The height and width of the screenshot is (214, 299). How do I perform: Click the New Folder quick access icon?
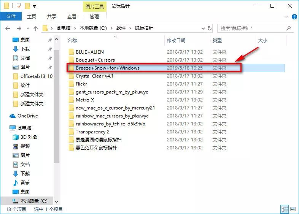pyautogui.click(x=28, y=6)
